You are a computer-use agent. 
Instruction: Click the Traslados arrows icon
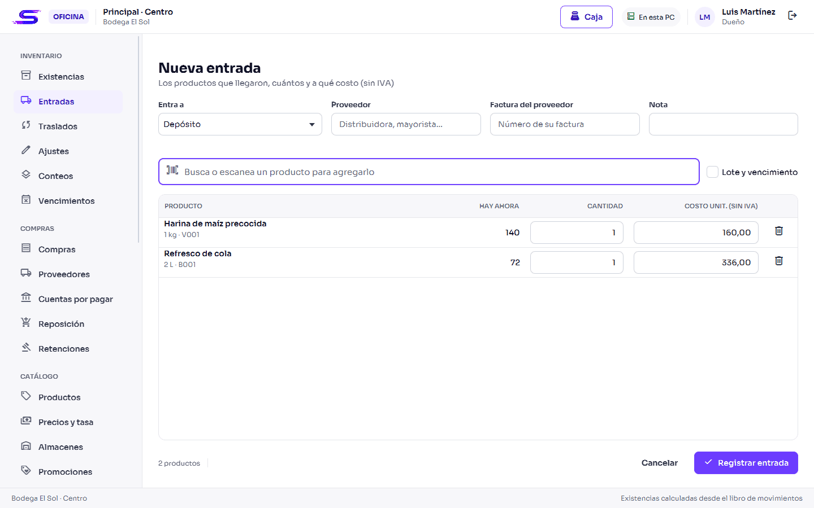click(x=26, y=125)
